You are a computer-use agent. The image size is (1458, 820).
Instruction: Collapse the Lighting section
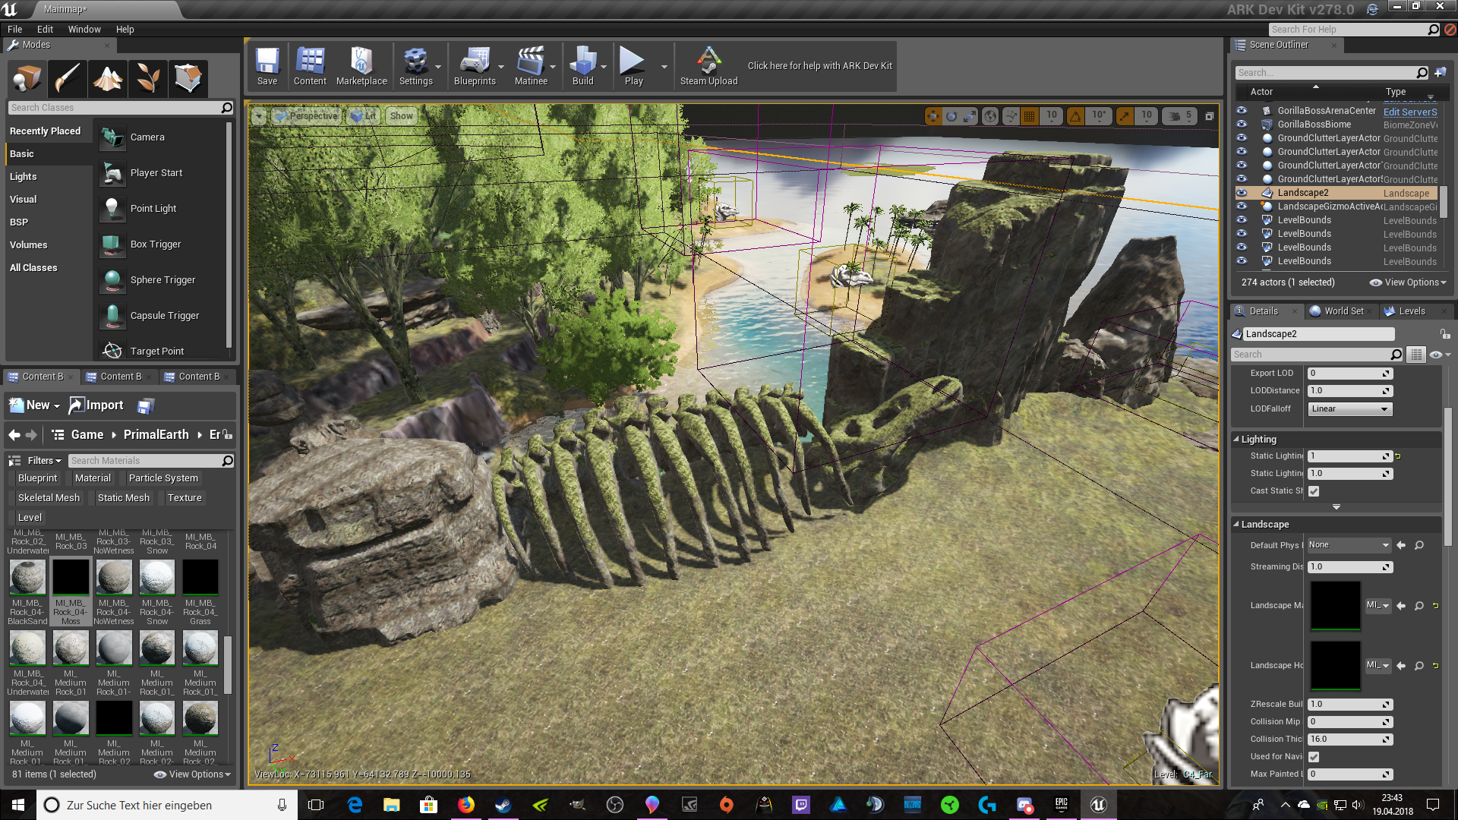(1236, 440)
